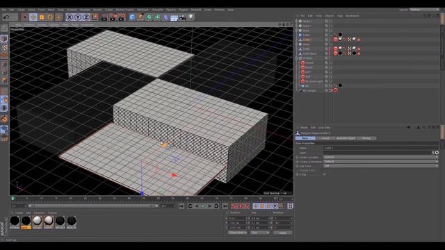The width and height of the screenshot is (445, 250).
Task: Open User Data menu in Attribute Manager
Action: (325, 128)
